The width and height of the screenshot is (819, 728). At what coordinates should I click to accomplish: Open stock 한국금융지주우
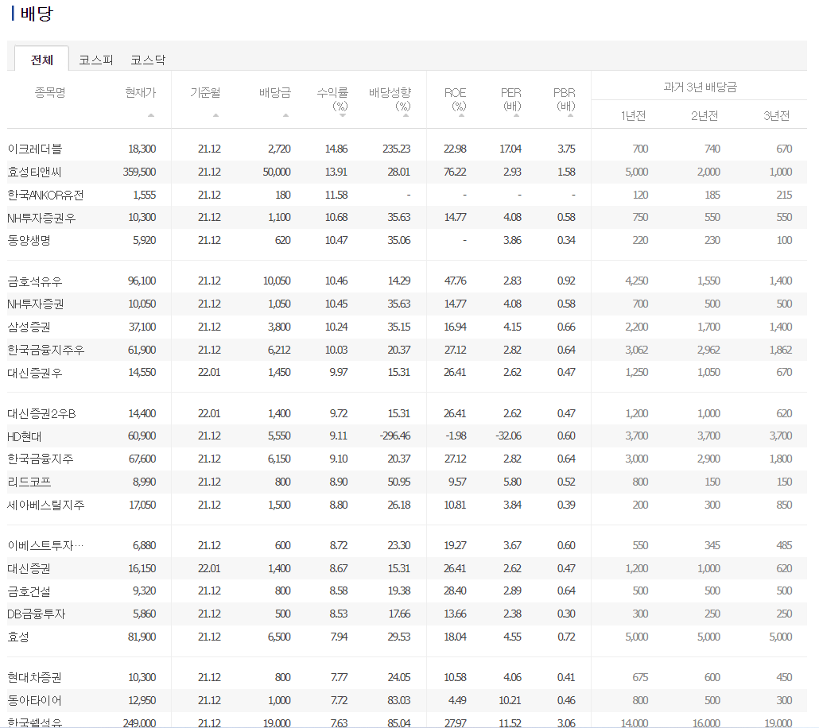pos(46,350)
